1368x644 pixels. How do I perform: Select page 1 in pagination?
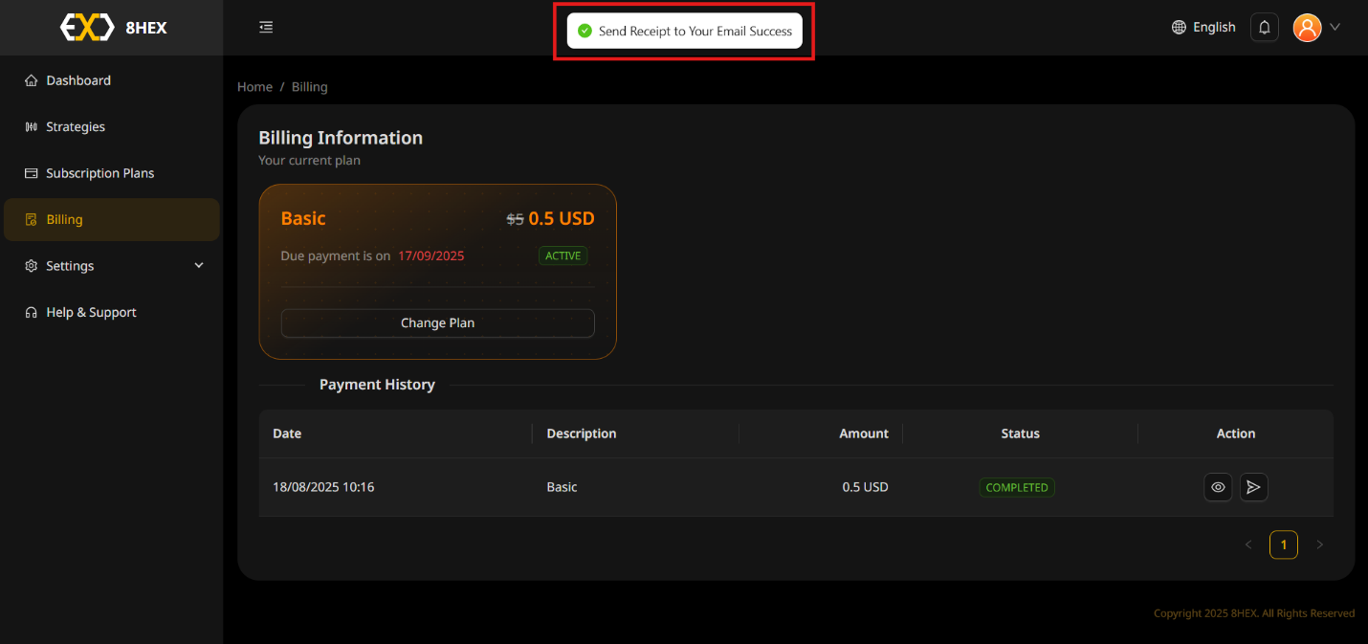point(1283,544)
